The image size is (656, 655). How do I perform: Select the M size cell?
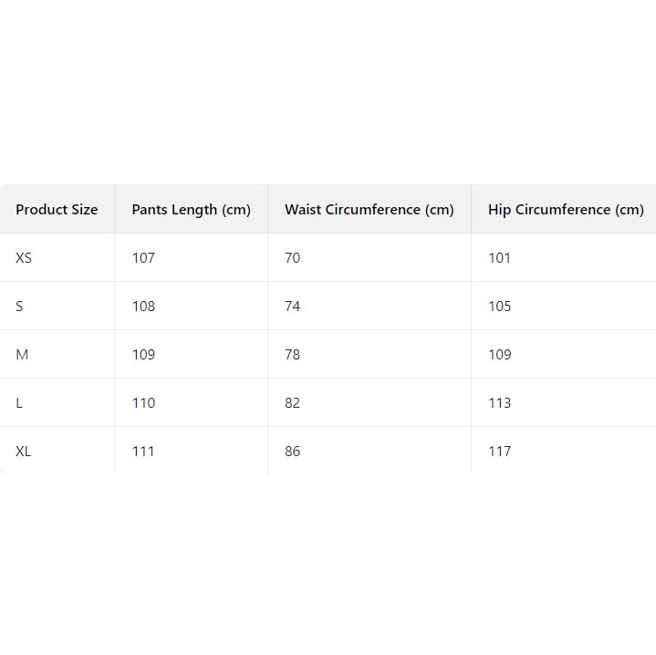[22, 355]
